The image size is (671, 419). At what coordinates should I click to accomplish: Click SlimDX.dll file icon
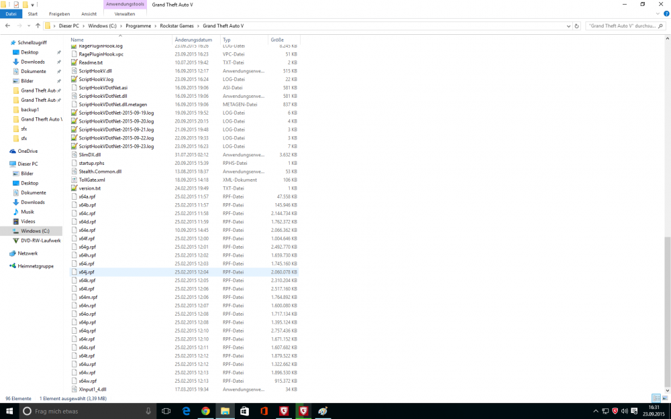tap(74, 155)
